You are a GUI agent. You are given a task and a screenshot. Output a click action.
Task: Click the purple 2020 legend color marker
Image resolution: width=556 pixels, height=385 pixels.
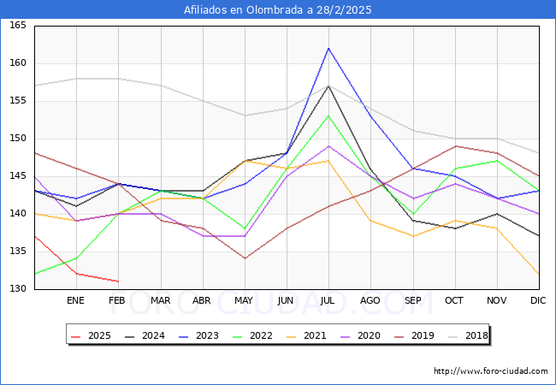click(x=345, y=336)
